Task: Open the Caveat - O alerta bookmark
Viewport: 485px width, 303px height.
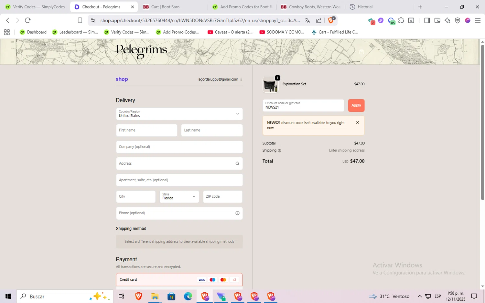Action: 230,32
